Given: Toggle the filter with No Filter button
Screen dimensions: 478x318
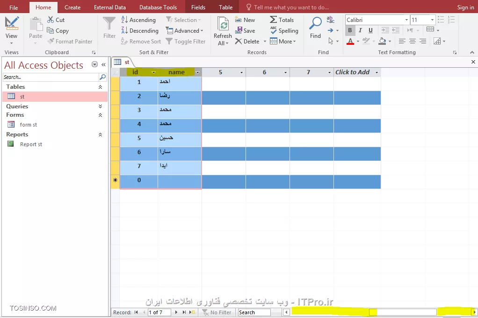Looking at the screenshot, I should click(x=217, y=312).
